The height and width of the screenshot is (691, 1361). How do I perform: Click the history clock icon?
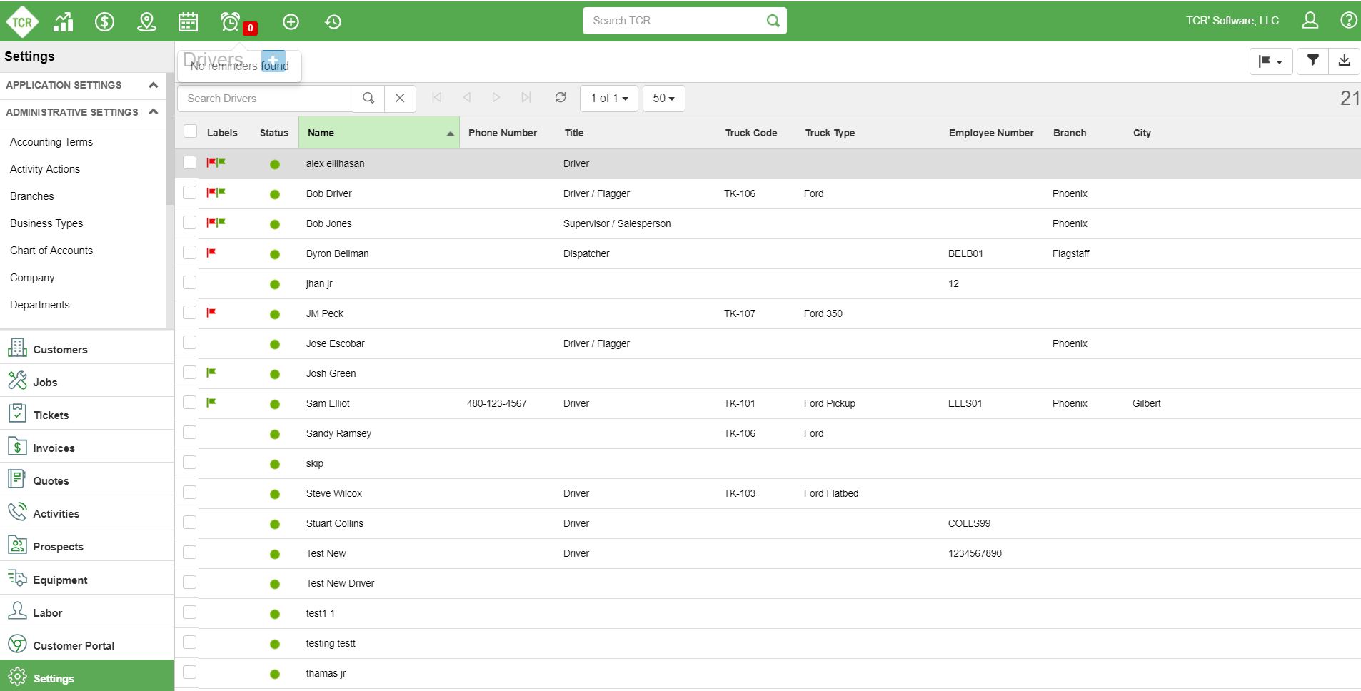tap(333, 21)
